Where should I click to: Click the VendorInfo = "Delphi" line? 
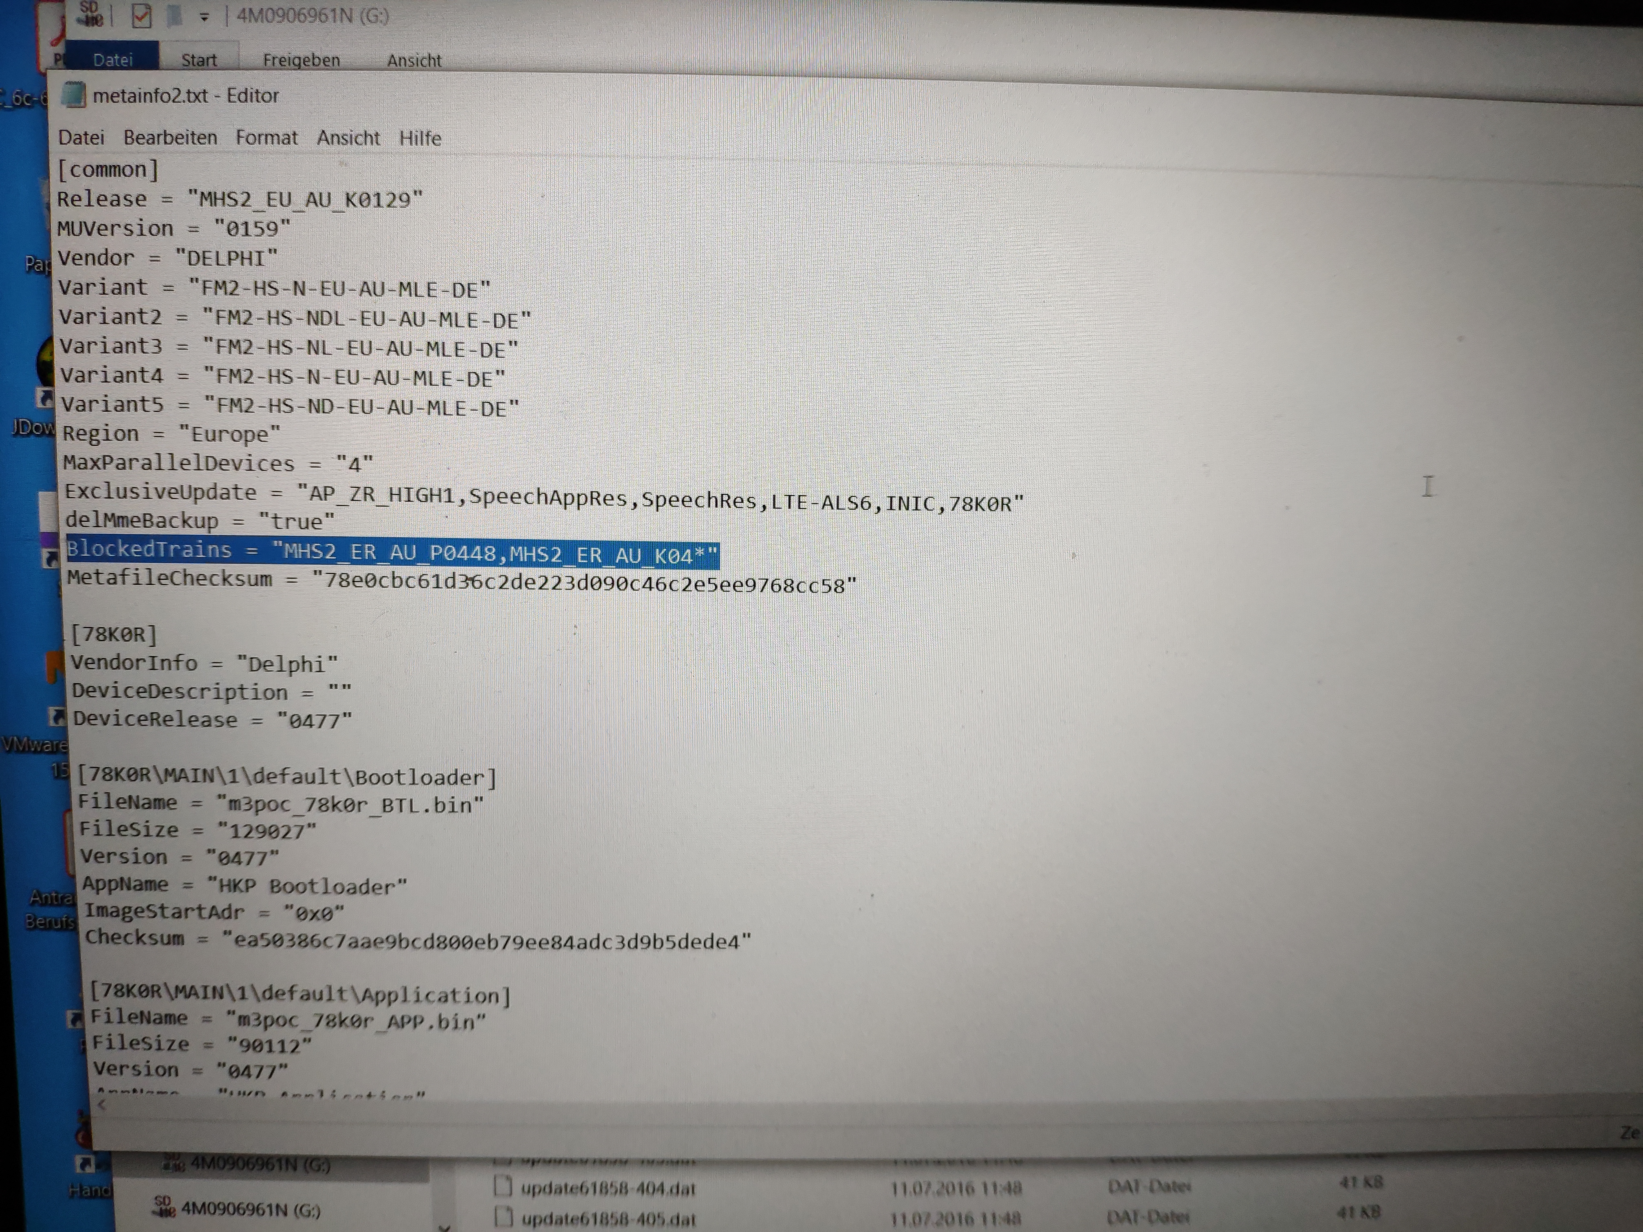pos(204,663)
